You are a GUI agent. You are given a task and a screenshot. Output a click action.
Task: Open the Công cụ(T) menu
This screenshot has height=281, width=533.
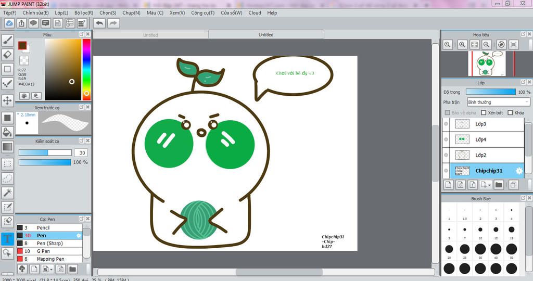202,12
